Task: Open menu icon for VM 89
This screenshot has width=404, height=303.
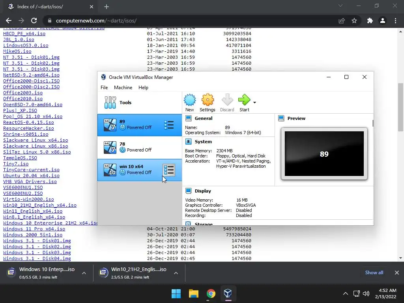Action: coord(169,125)
